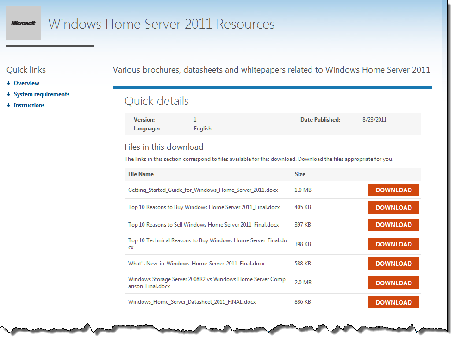455x344 pixels.
Task: Click the Microsoft logo tile
Action: coord(24,23)
